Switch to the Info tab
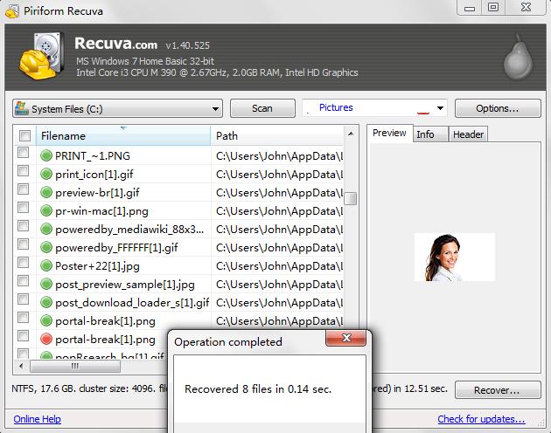551x433 pixels. tap(430, 134)
